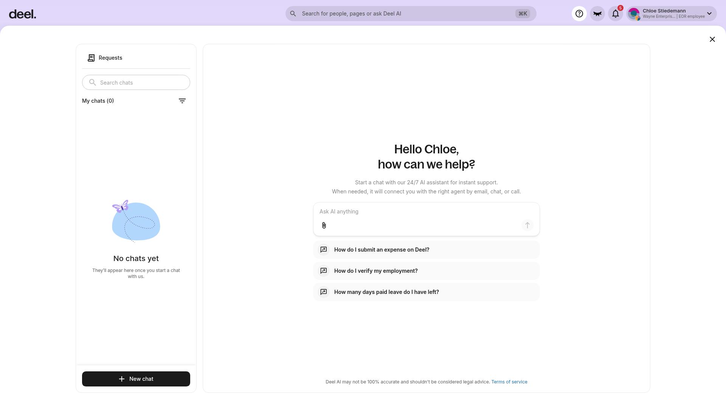
Task: Click the chat icon beside the expense suggestion
Action: [324, 250]
